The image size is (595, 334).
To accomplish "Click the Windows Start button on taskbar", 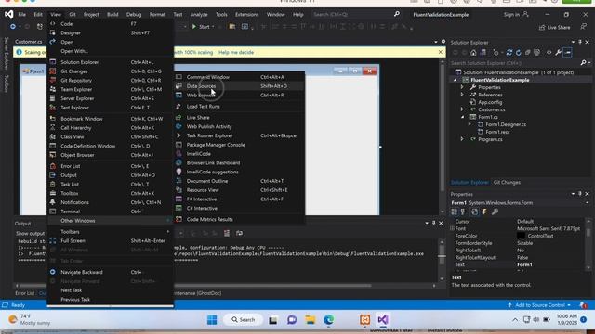I will [x=212, y=320].
